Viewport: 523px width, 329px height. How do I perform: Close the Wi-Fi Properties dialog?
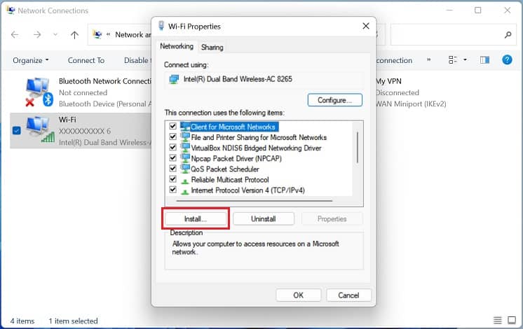[366, 26]
